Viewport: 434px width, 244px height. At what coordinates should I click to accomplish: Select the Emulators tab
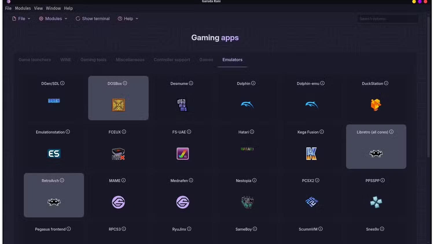pyautogui.click(x=232, y=60)
